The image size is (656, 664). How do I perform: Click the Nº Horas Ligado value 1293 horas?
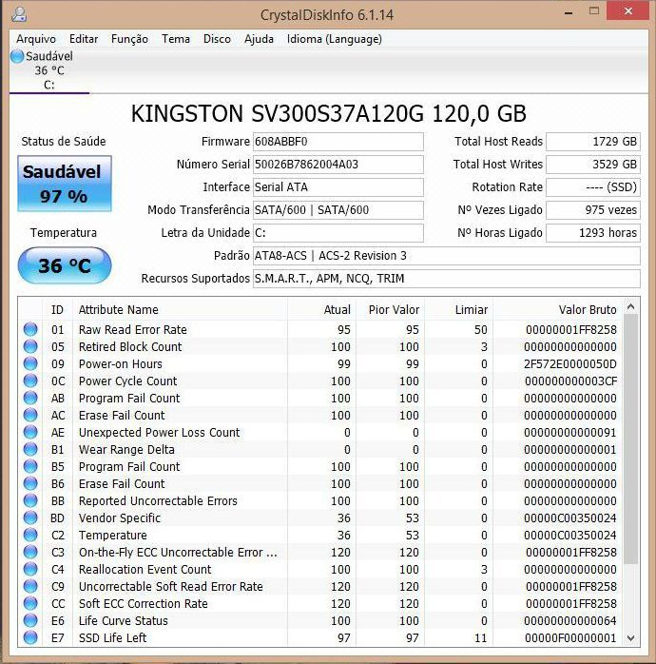(x=593, y=233)
